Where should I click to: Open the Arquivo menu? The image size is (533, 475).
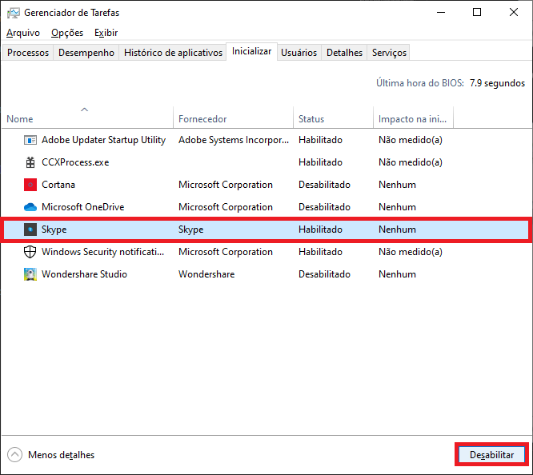[x=23, y=33]
